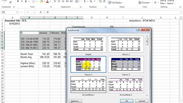Image resolution: width=183 pixels, height=103 pixels.
Task: Apply Comma Style number format
Action: (x=95, y=1)
